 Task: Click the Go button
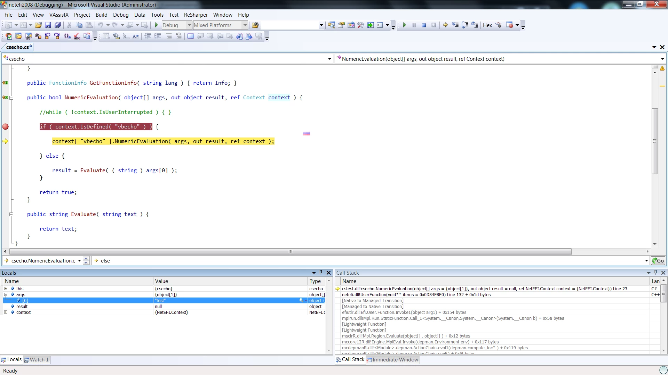[x=658, y=261]
